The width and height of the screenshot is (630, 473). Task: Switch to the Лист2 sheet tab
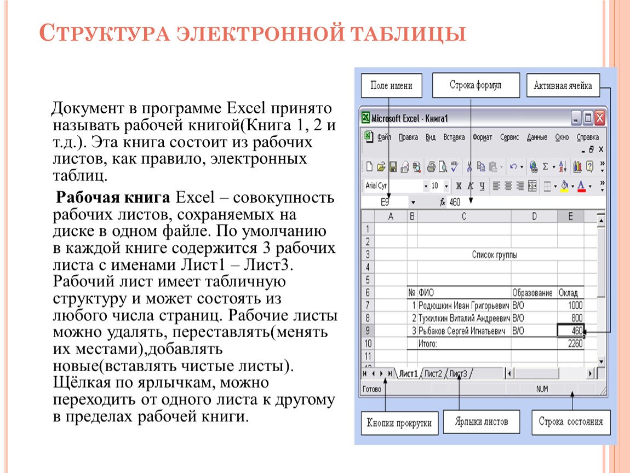click(x=433, y=374)
